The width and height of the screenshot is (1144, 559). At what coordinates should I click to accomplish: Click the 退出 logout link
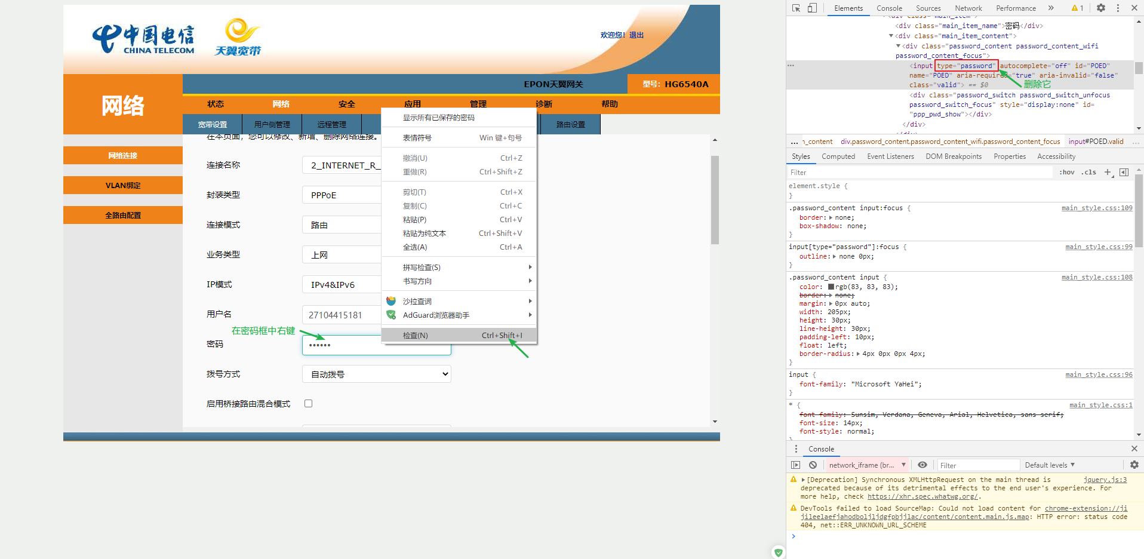636,35
